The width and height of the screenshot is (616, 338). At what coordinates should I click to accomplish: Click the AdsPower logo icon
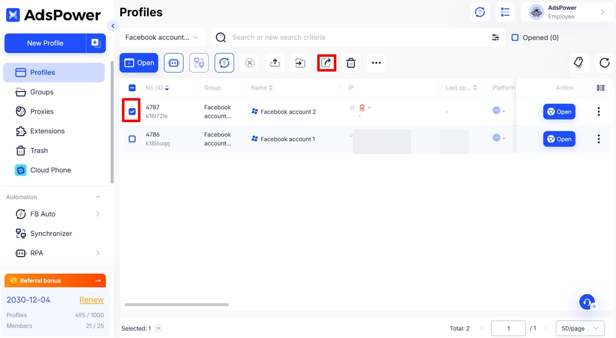point(13,15)
